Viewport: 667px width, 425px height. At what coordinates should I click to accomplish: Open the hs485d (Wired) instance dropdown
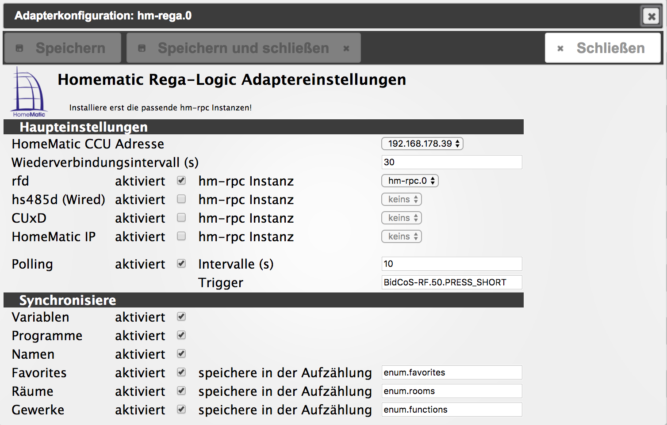coord(402,199)
